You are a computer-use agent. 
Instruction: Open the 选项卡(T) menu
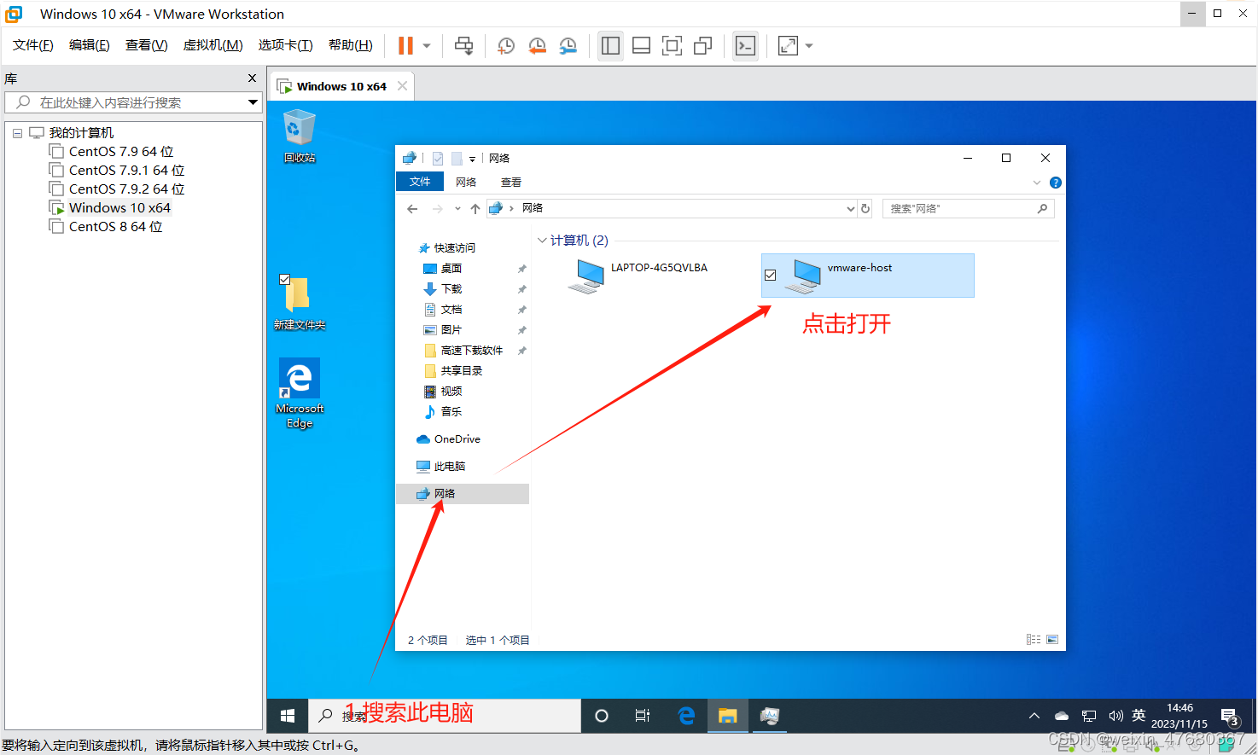pos(285,45)
